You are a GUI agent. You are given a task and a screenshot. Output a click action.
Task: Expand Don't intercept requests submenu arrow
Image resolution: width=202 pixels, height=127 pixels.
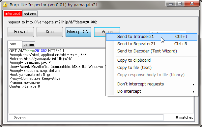[193, 84]
